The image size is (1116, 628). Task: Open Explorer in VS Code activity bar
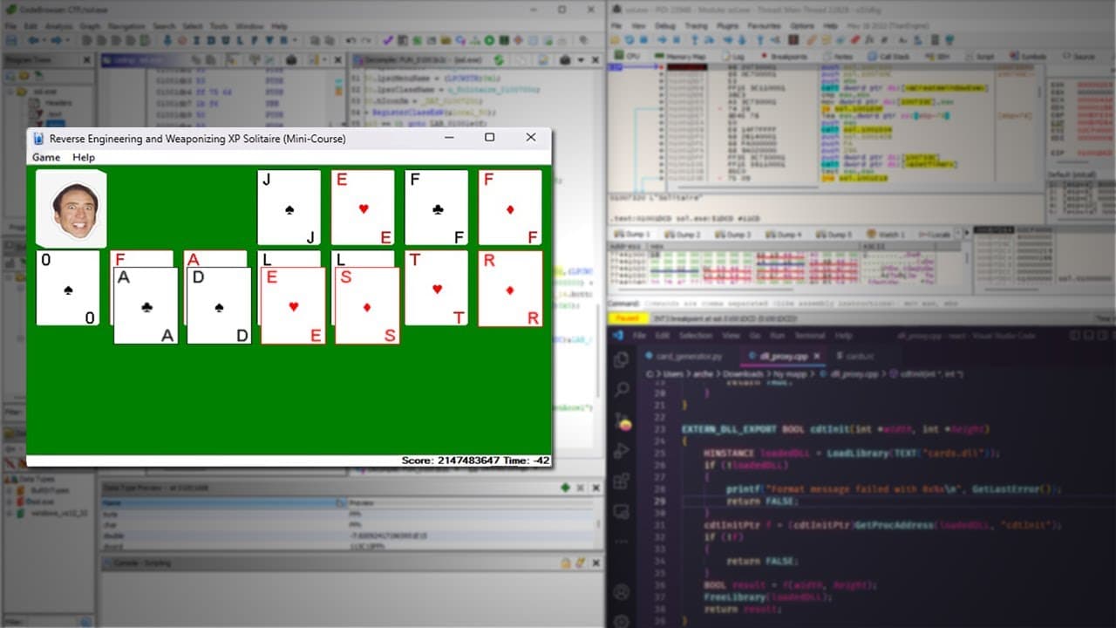pyautogui.click(x=622, y=360)
